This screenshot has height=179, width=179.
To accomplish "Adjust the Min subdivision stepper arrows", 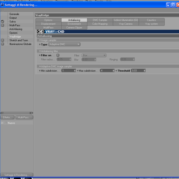I will click(x=75, y=71).
